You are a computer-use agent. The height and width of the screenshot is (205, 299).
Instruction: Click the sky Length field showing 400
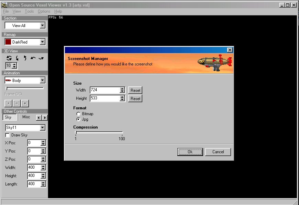pos(34,184)
